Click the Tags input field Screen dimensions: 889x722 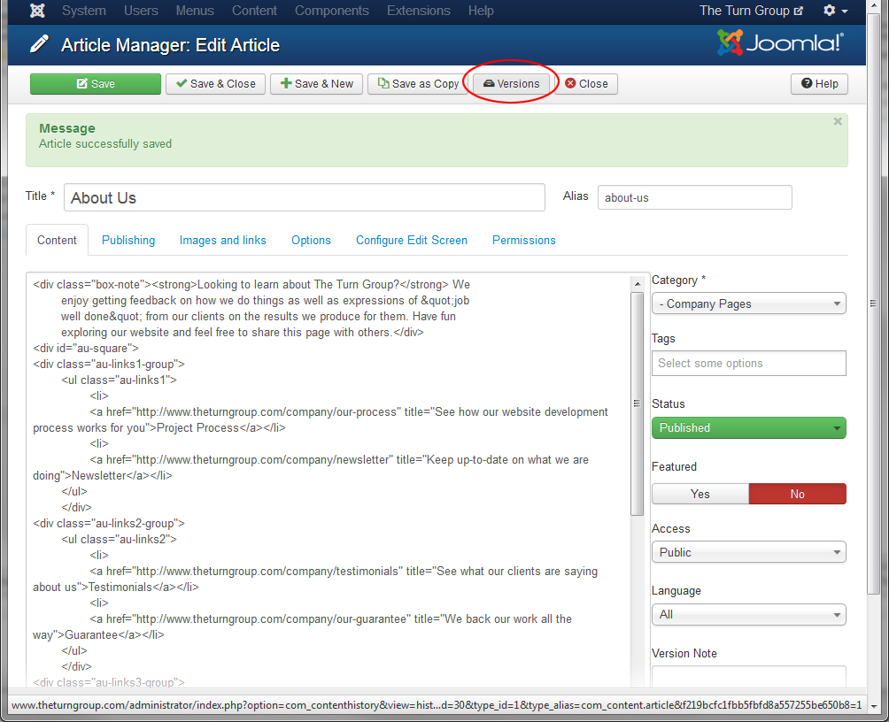(x=748, y=363)
